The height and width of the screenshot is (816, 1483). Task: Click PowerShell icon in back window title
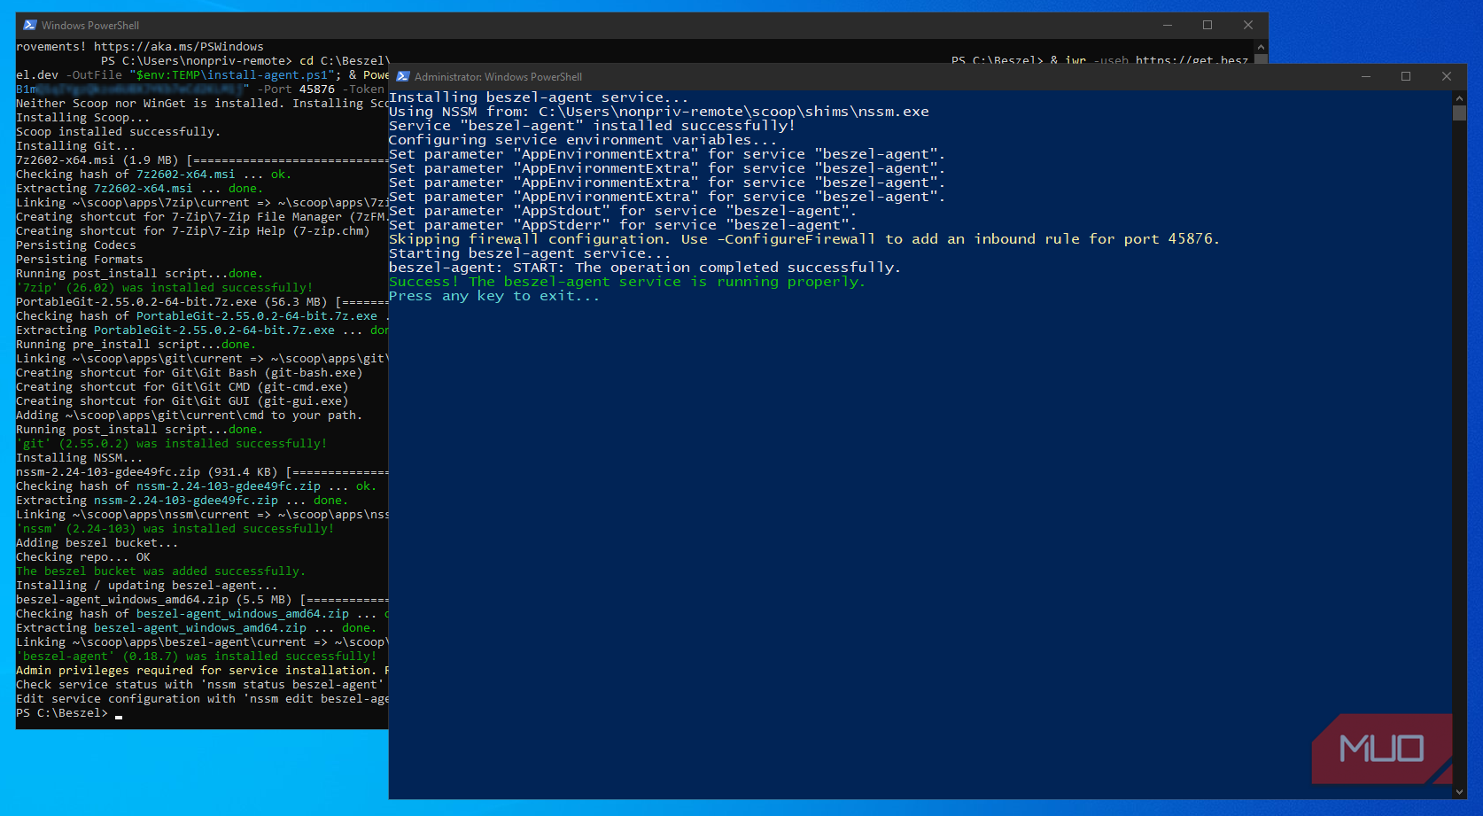click(30, 25)
